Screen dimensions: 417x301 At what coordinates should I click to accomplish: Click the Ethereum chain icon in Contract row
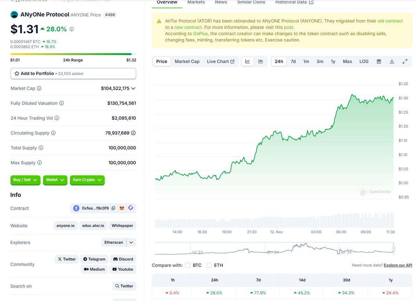(x=76, y=208)
